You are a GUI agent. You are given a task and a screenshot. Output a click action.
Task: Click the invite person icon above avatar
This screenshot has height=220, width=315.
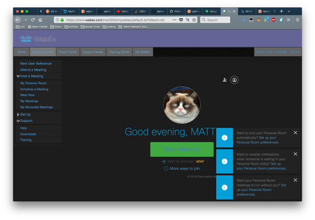[x=224, y=80]
